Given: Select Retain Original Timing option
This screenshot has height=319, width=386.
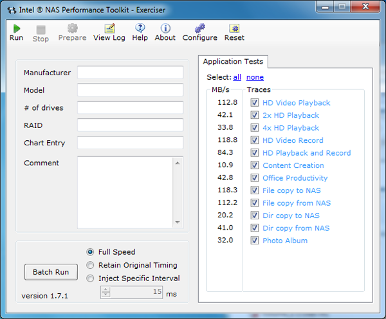Looking at the screenshot, I should [x=90, y=265].
